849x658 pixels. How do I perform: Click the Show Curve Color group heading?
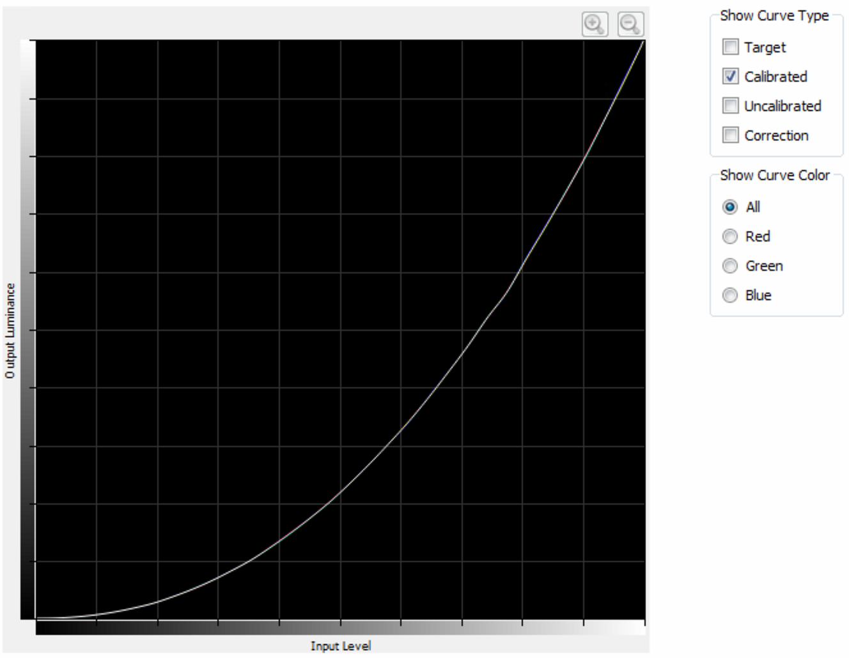pyautogui.click(x=774, y=176)
